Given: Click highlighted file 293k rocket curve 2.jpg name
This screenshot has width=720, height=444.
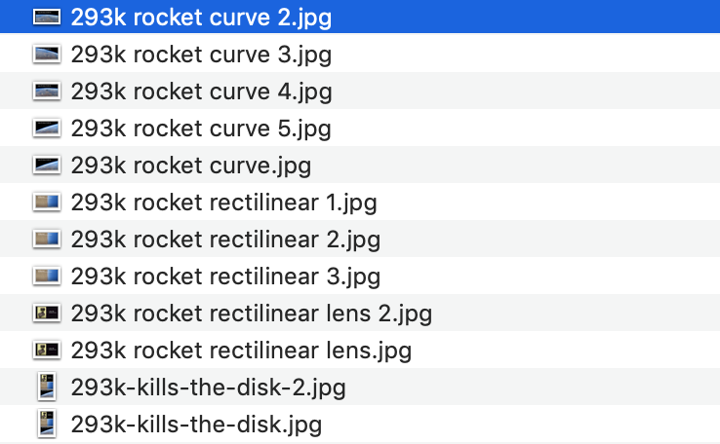Looking at the screenshot, I should point(201,18).
